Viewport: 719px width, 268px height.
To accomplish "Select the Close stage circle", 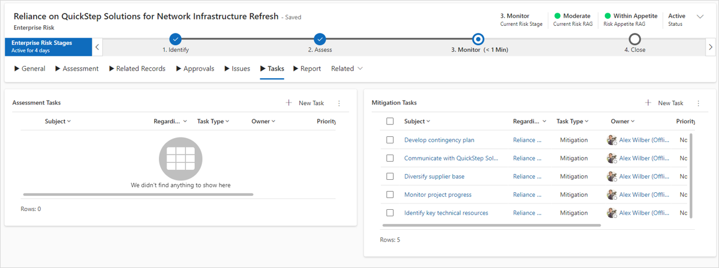I will pyautogui.click(x=634, y=39).
